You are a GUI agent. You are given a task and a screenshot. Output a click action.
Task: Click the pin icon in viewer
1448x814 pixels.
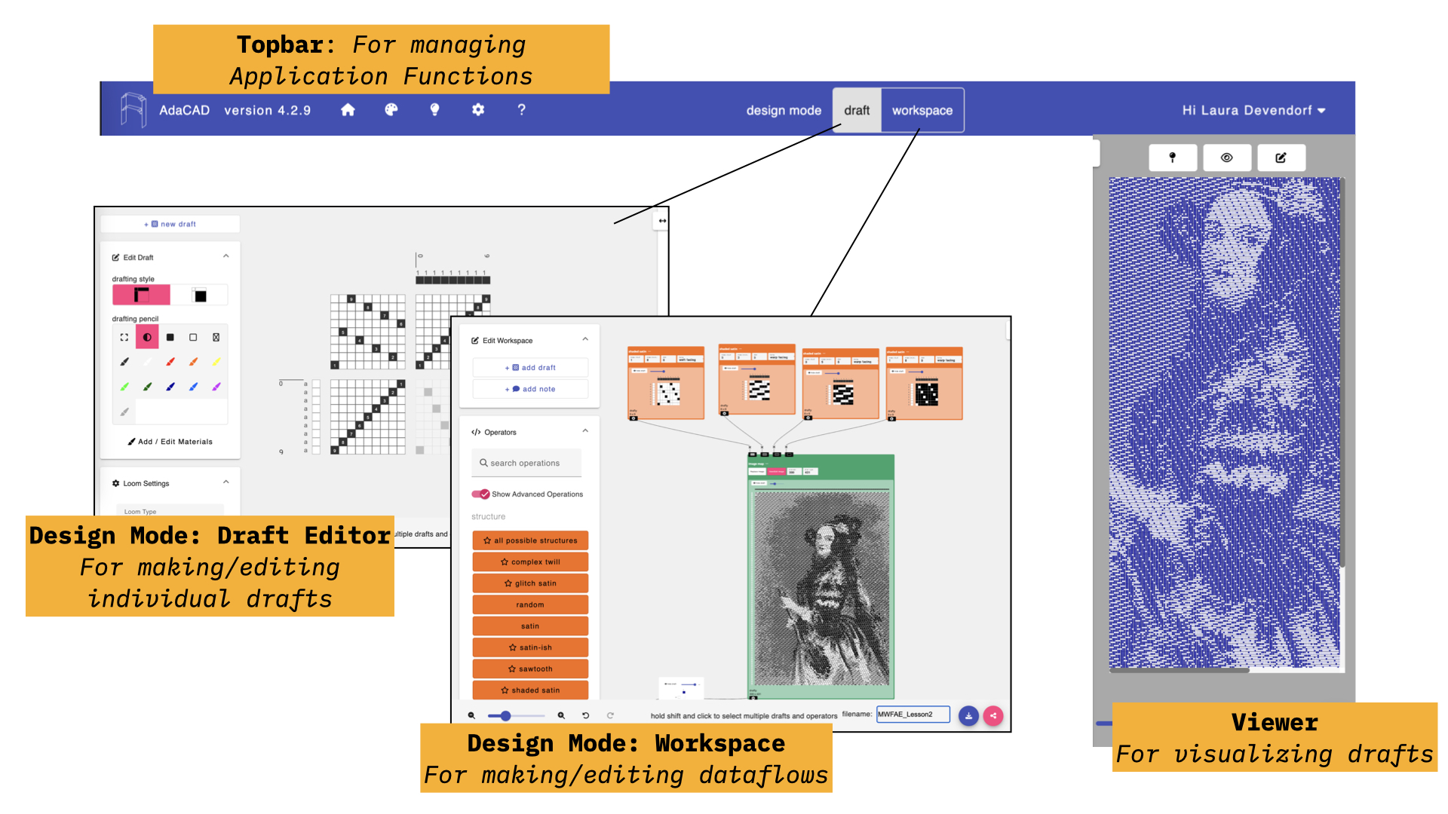(x=1172, y=158)
